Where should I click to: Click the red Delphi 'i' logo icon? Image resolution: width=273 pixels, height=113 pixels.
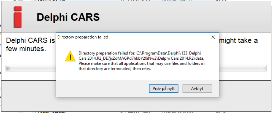point(18,17)
